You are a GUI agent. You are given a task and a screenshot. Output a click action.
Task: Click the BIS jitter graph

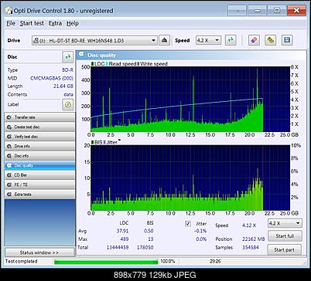click(x=190, y=178)
